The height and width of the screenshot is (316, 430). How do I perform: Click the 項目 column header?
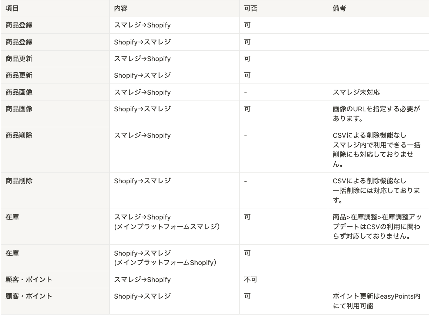[12, 8]
